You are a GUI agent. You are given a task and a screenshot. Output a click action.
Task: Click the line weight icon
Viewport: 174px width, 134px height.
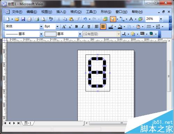click(149, 27)
